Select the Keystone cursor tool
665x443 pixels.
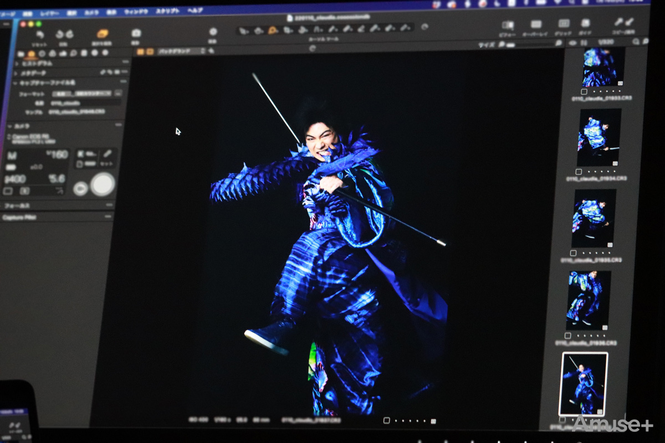318,29
